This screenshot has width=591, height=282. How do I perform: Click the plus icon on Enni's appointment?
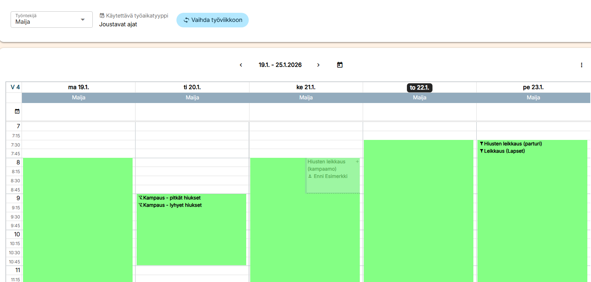[357, 161]
